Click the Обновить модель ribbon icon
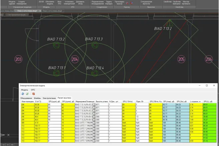The image size is (219, 146). pos(49,3)
